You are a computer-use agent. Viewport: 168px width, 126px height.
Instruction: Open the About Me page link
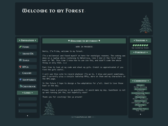click(28, 54)
